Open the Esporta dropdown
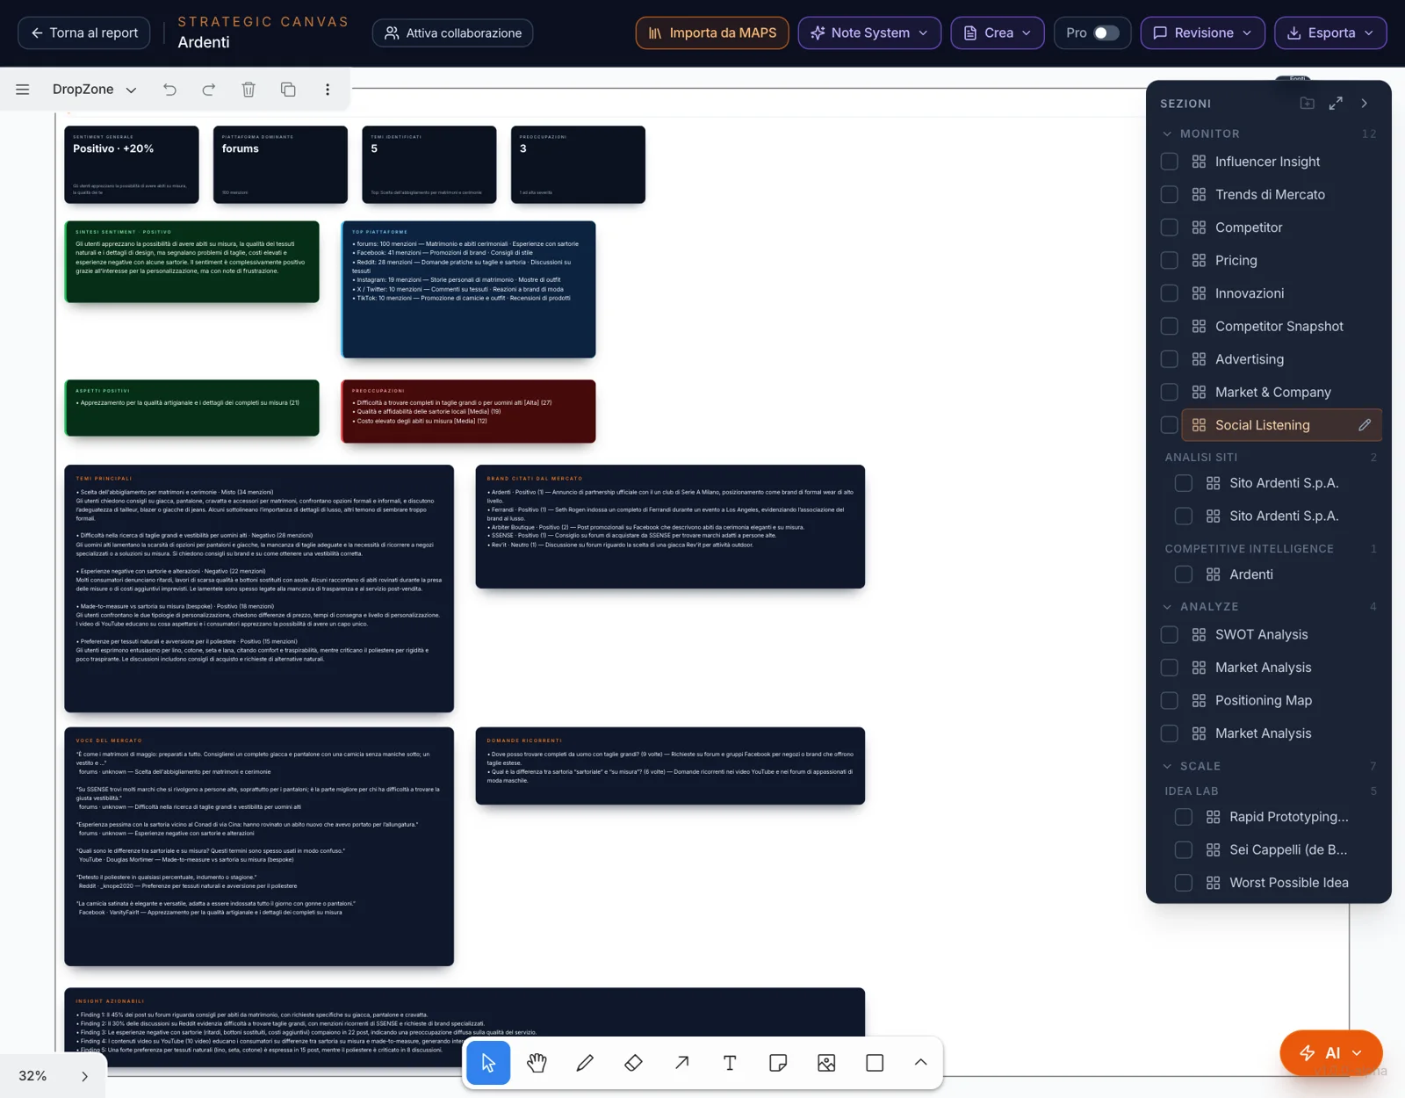The width and height of the screenshot is (1405, 1098). point(1330,33)
